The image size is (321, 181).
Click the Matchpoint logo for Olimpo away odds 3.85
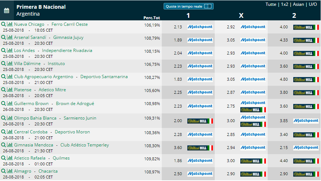point(306,121)
